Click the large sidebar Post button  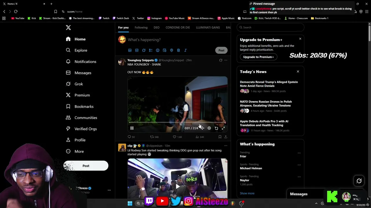[86, 166]
